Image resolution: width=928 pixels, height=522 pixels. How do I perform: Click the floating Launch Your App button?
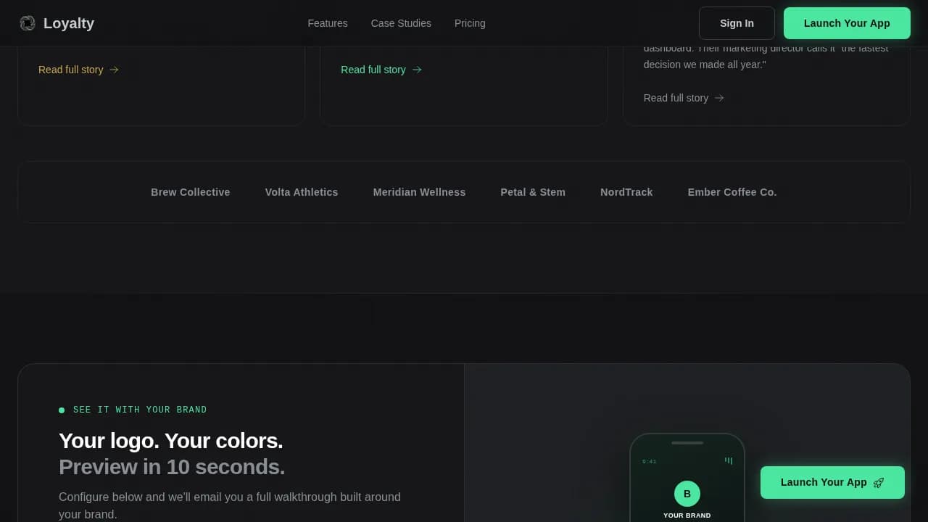pos(832,482)
